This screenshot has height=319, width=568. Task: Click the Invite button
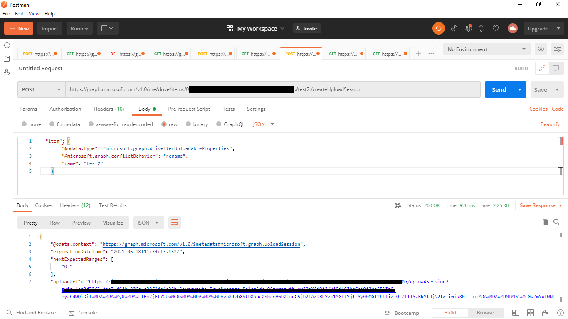click(x=307, y=28)
